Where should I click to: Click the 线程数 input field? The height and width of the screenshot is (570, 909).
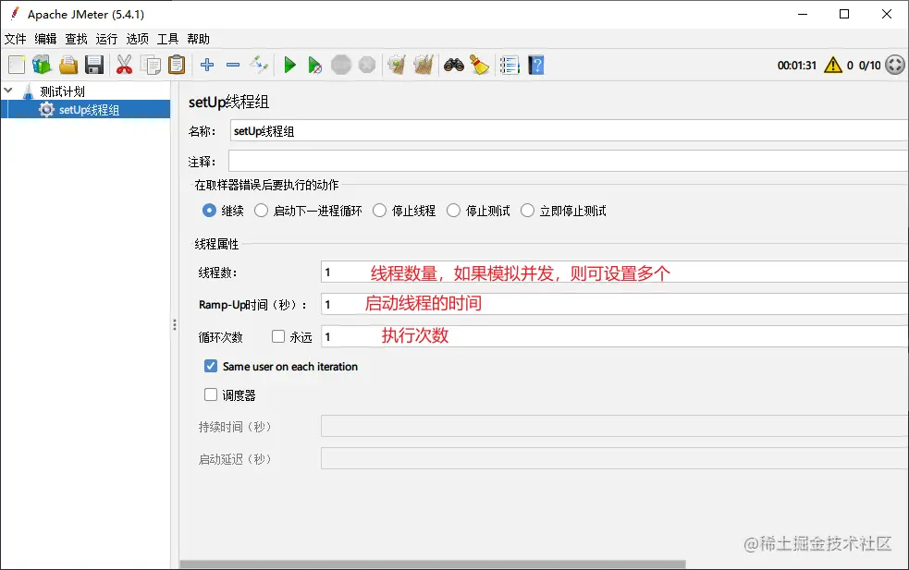tap(615, 273)
